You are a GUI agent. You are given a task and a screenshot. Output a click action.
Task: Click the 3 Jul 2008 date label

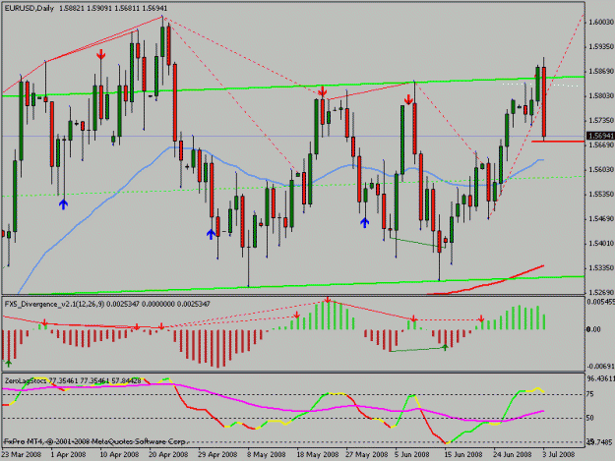[x=559, y=455]
